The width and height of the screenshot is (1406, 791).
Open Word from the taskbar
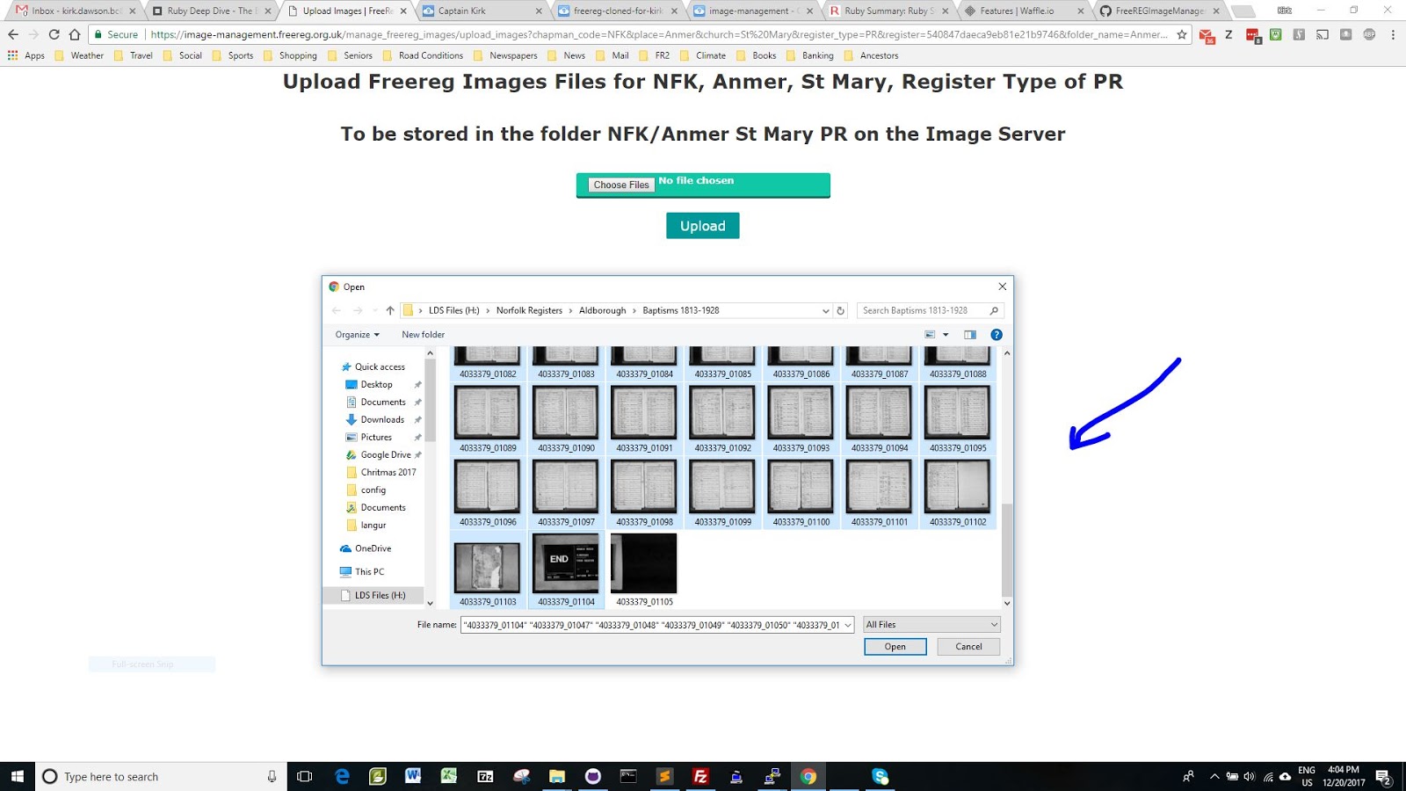[x=413, y=776]
